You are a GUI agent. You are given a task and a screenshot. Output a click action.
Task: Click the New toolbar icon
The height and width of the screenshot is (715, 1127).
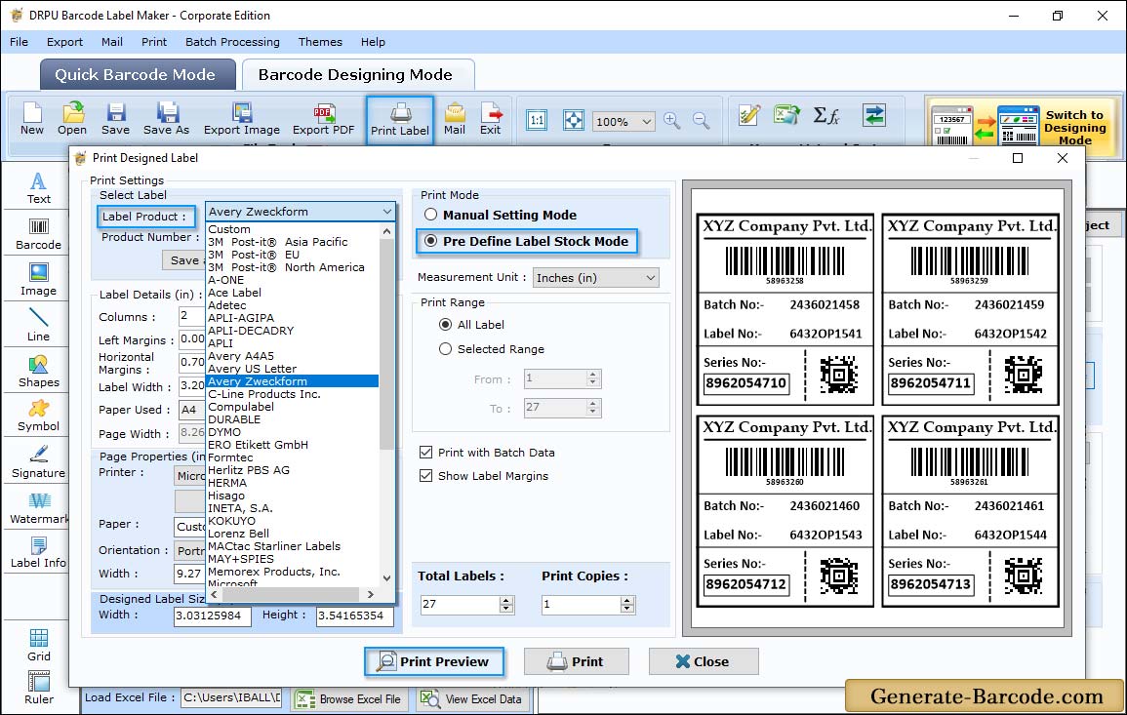[32, 119]
